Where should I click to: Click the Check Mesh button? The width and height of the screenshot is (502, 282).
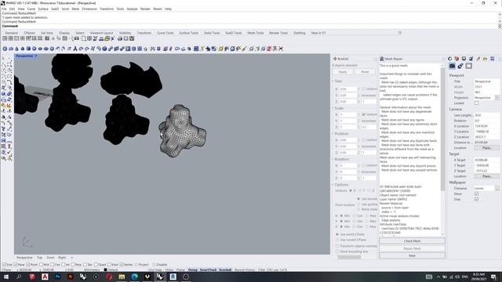[412, 241]
